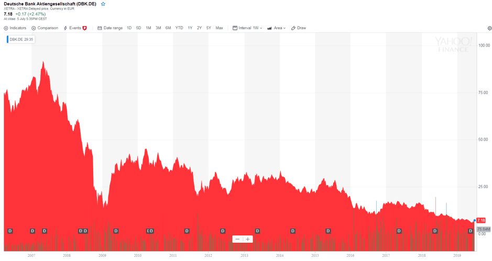Open the 2012 dividend D marker
Viewport: 492px width, 261px height.
coord(223,231)
